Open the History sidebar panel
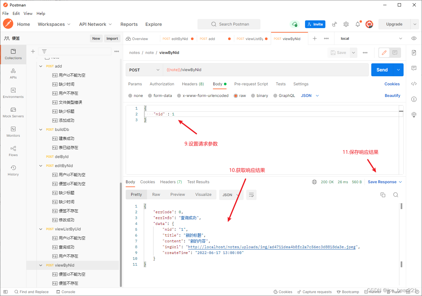Image resolution: width=422 pixels, height=296 pixels. click(x=13, y=171)
